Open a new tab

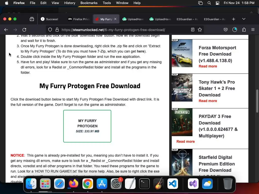point(233,19)
